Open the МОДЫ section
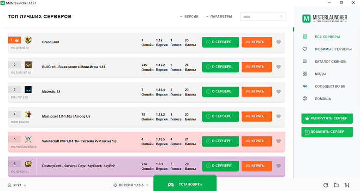Image resolution: width=360 pixels, height=191 pixels. pos(320,74)
